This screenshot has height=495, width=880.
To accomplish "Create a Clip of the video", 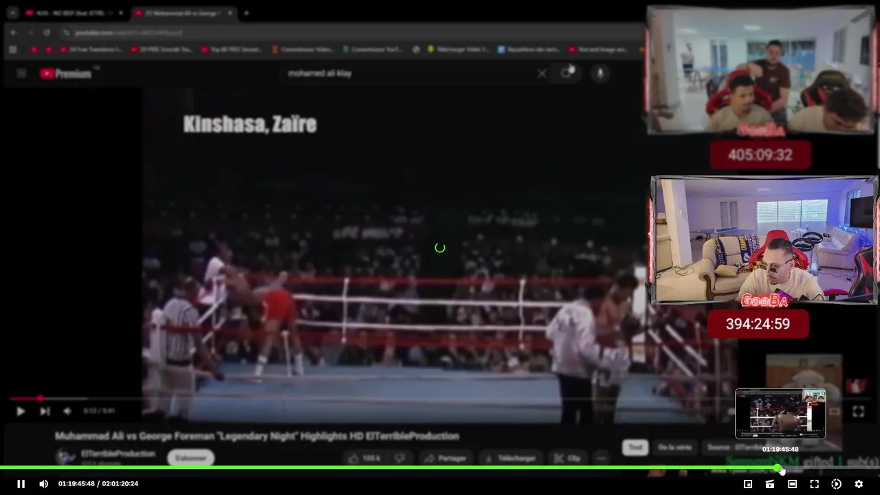I will (x=567, y=459).
